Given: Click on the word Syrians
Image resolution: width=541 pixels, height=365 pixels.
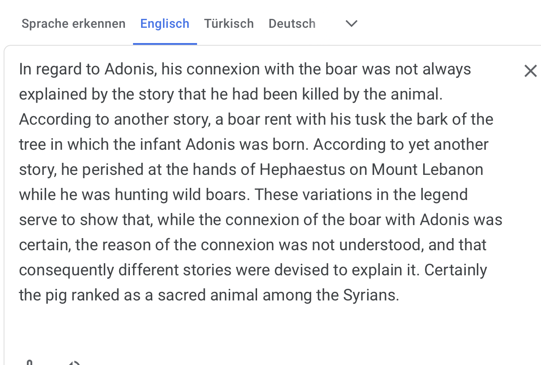Looking at the screenshot, I should coord(370,295).
